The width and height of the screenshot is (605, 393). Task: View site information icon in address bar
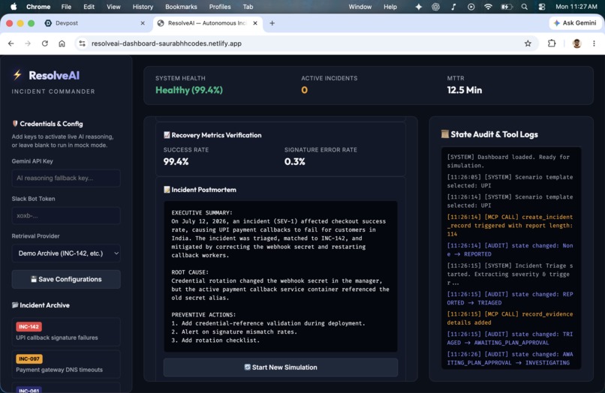coord(82,43)
